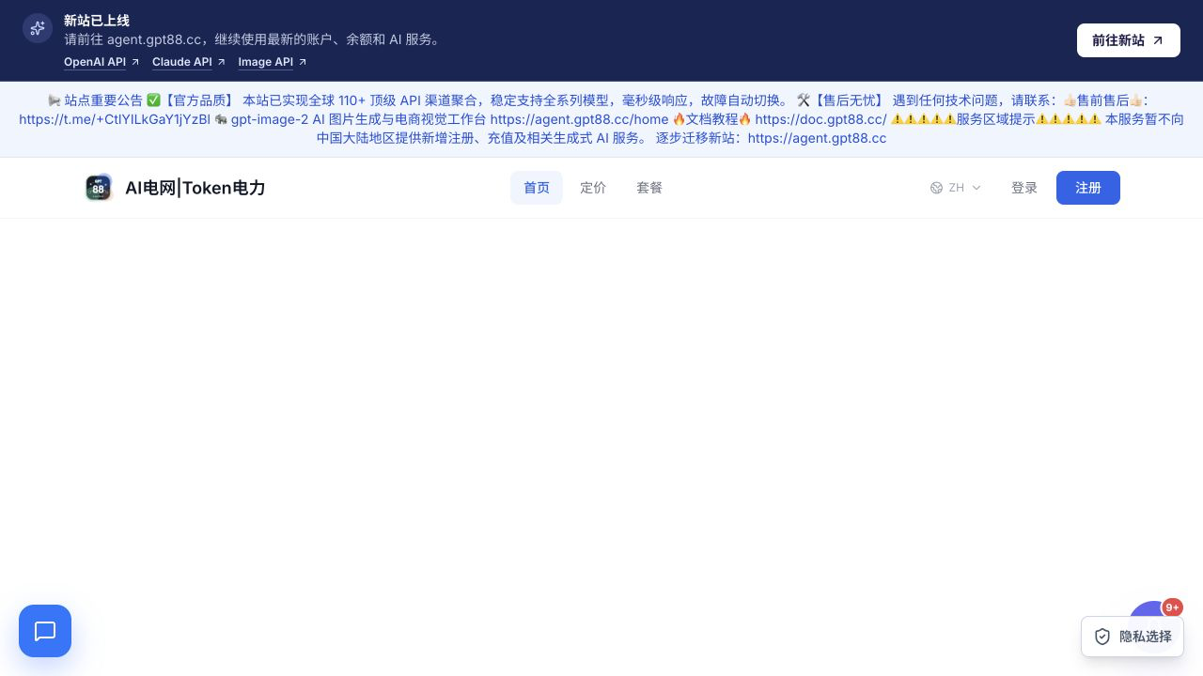This screenshot has height=676, width=1203.
Task: Click the 登录 link
Action: pyautogui.click(x=1024, y=188)
